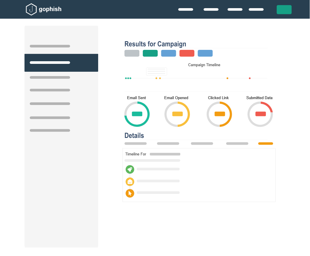Viewport: 310px width, 256px height.
Task: Click the Submitted Data label
Action: tap(259, 98)
